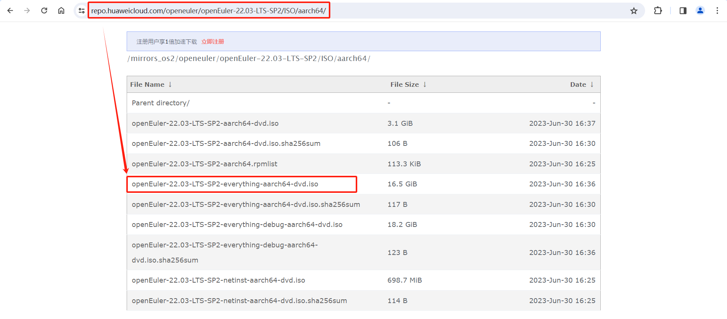Viewport: 727px width, 319px height.
Task: Go back to the previous page
Action: [x=10, y=11]
